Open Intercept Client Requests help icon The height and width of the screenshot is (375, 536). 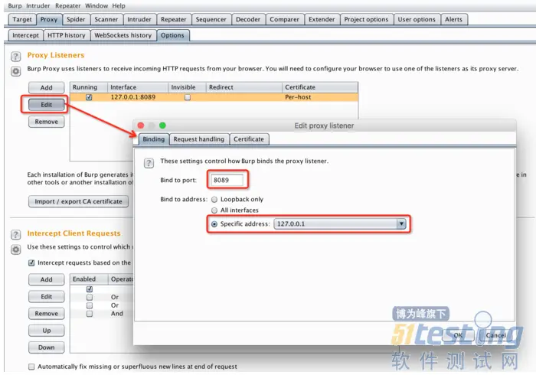16,234
